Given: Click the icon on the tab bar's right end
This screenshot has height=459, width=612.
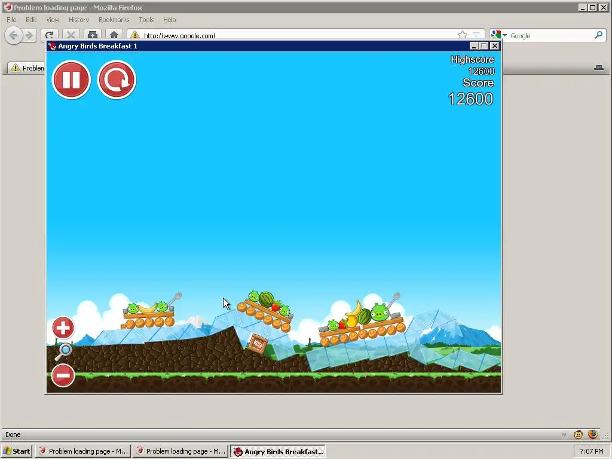Looking at the screenshot, I should (599, 68).
